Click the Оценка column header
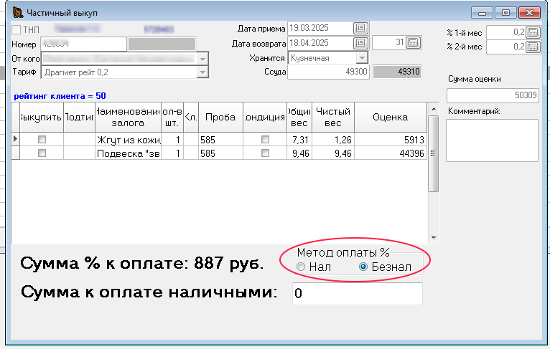 [391, 118]
